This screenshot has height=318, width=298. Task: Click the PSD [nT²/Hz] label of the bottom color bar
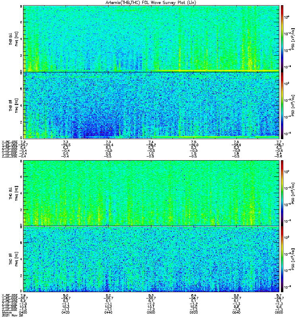(293, 259)
